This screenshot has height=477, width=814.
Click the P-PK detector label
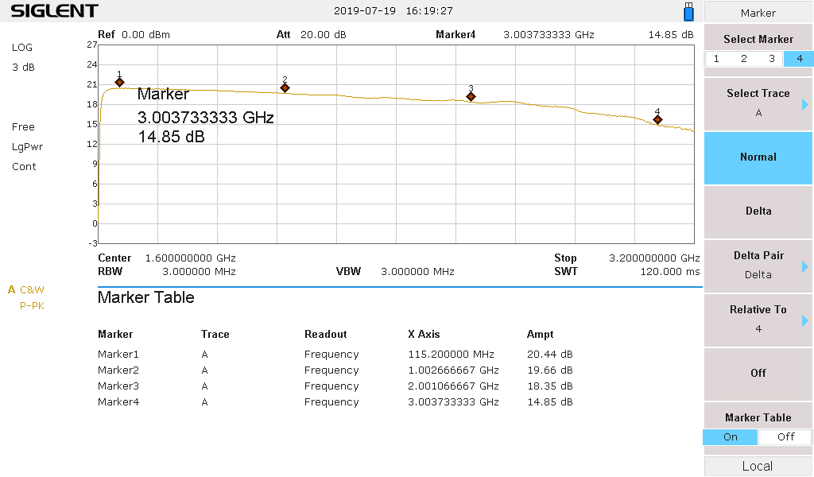[32, 306]
